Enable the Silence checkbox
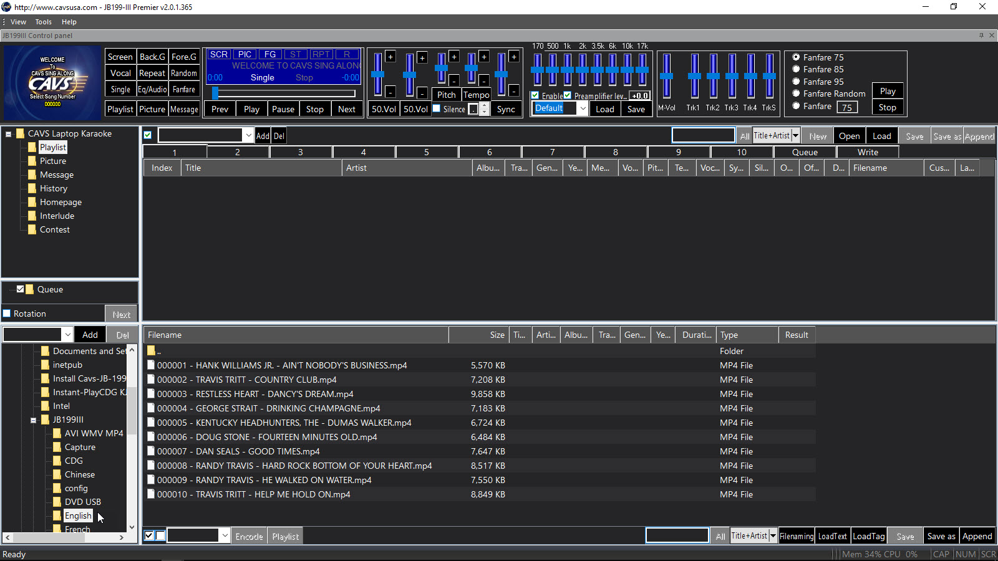Viewport: 998px width, 561px height. tap(437, 108)
